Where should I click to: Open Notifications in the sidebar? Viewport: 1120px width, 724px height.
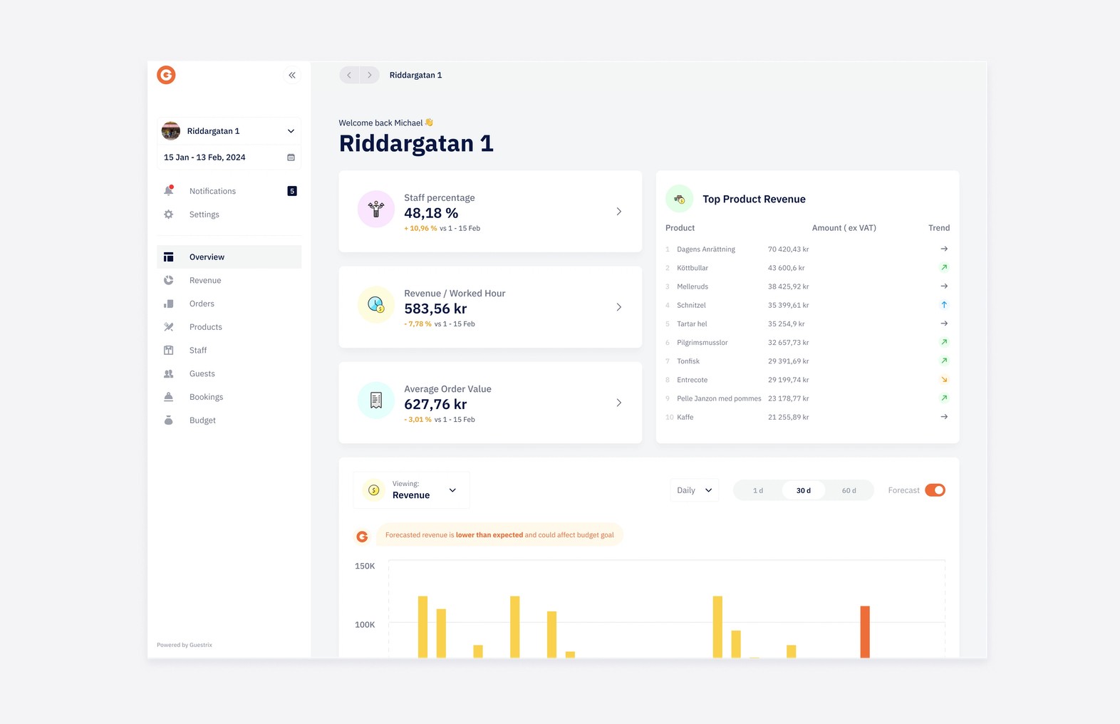coord(229,191)
